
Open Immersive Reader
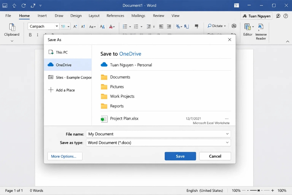click(261, 30)
